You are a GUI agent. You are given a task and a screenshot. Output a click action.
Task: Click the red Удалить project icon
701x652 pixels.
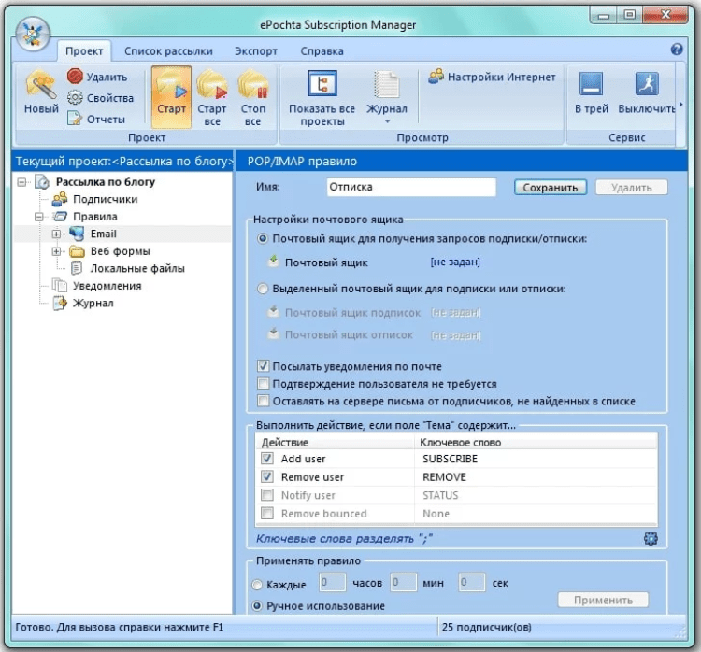pos(75,77)
